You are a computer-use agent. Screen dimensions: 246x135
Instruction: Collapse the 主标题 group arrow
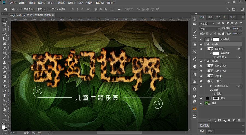click(x=205, y=44)
